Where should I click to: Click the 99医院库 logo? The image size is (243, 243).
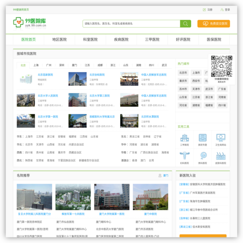coord(29,22)
